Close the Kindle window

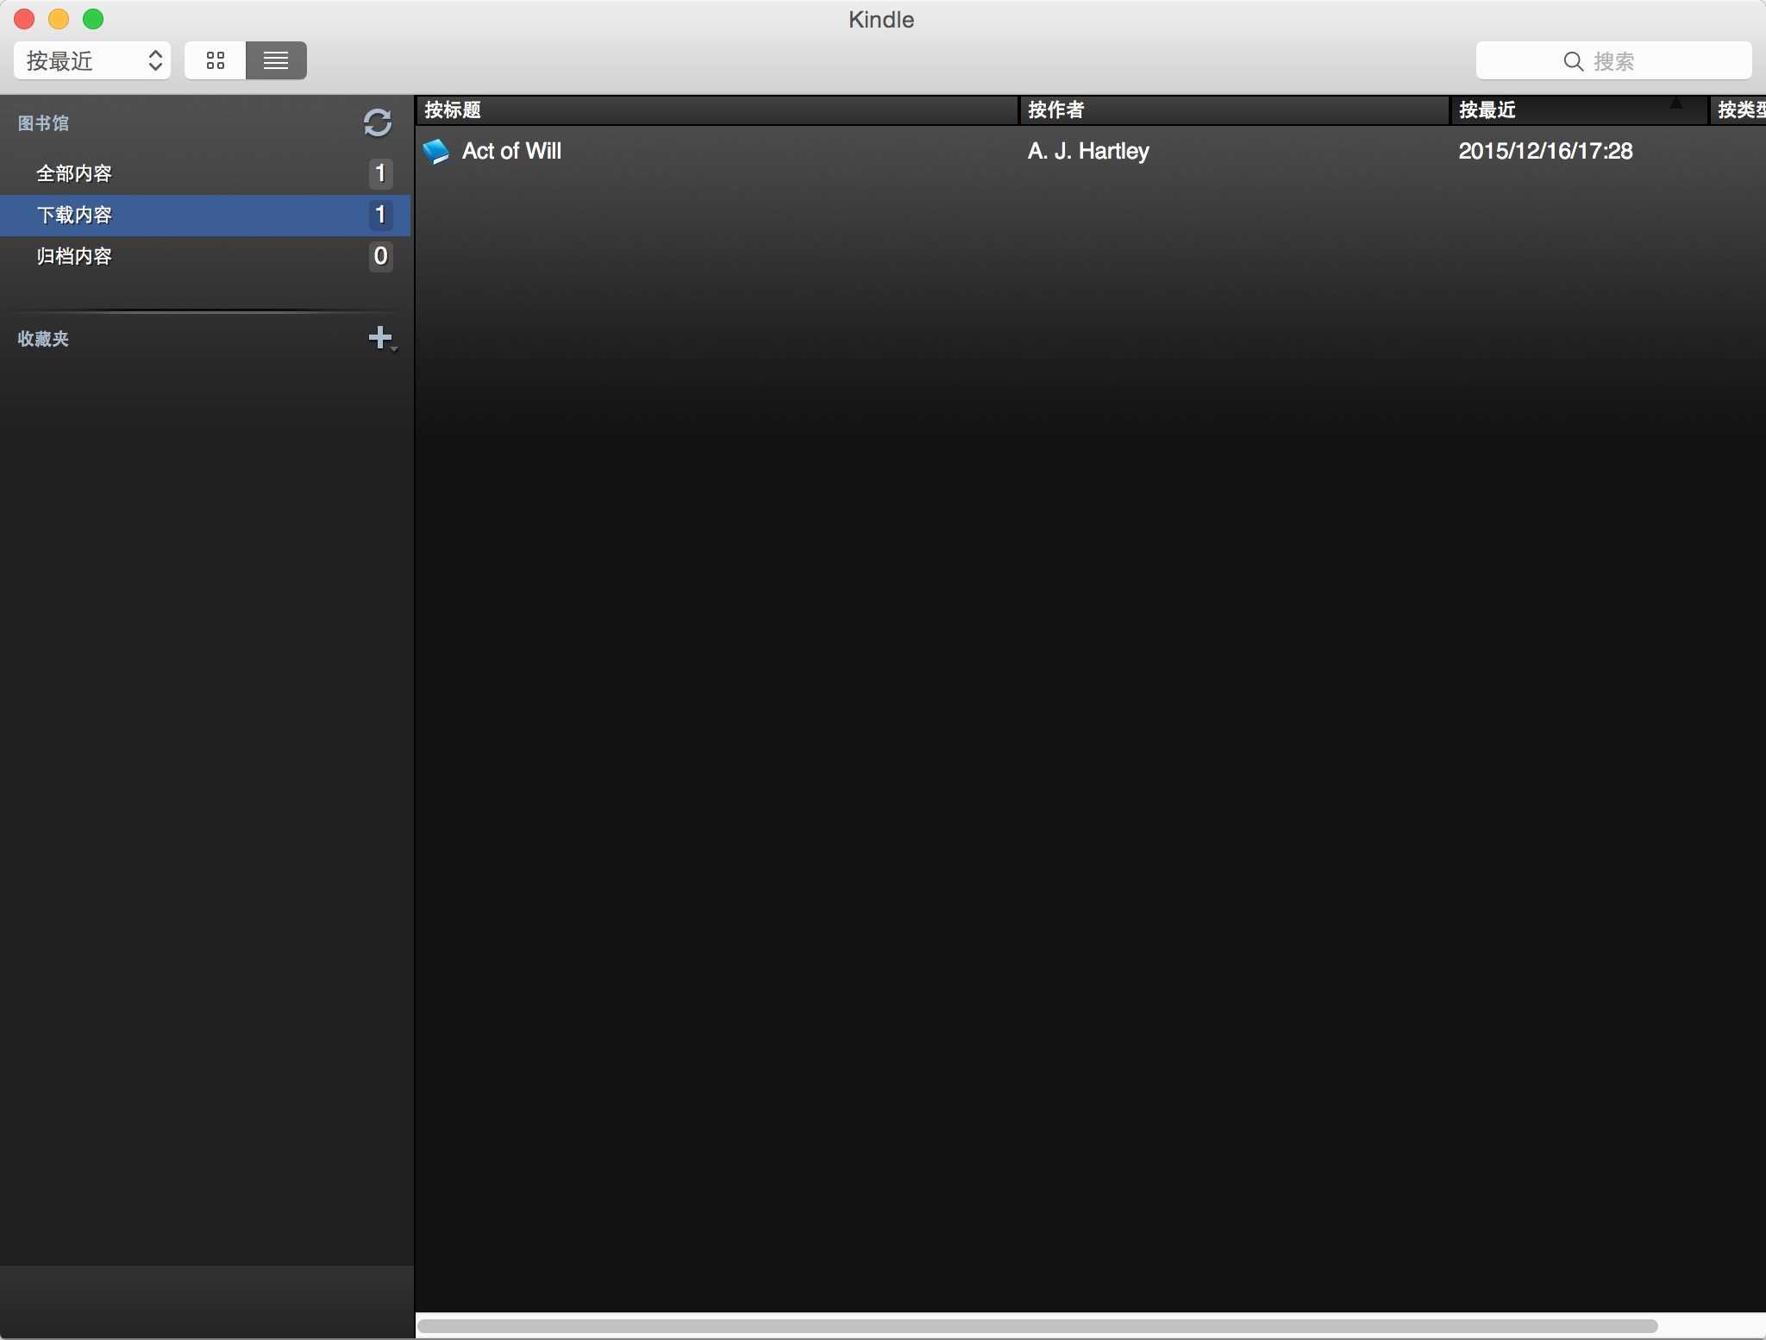coord(24,19)
